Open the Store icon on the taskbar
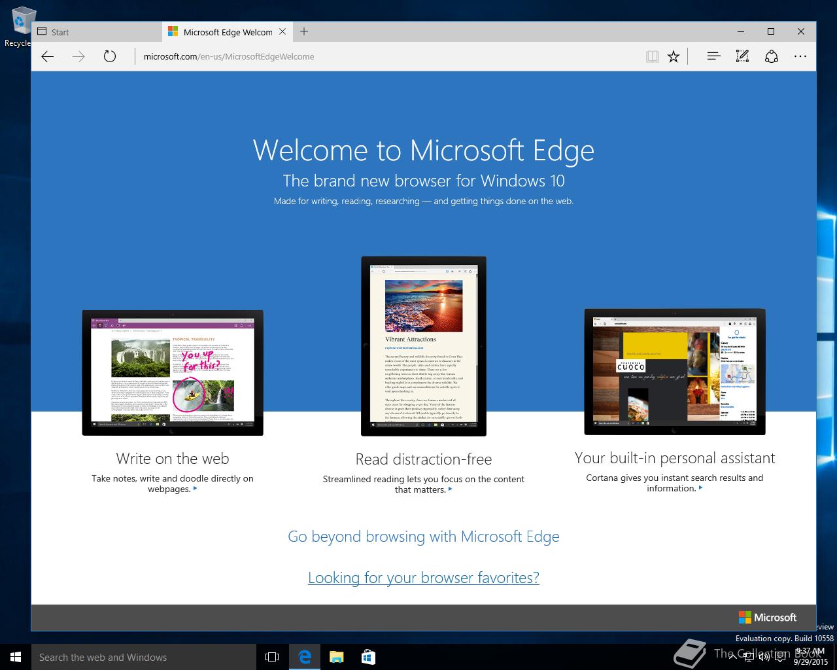 [x=367, y=657]
